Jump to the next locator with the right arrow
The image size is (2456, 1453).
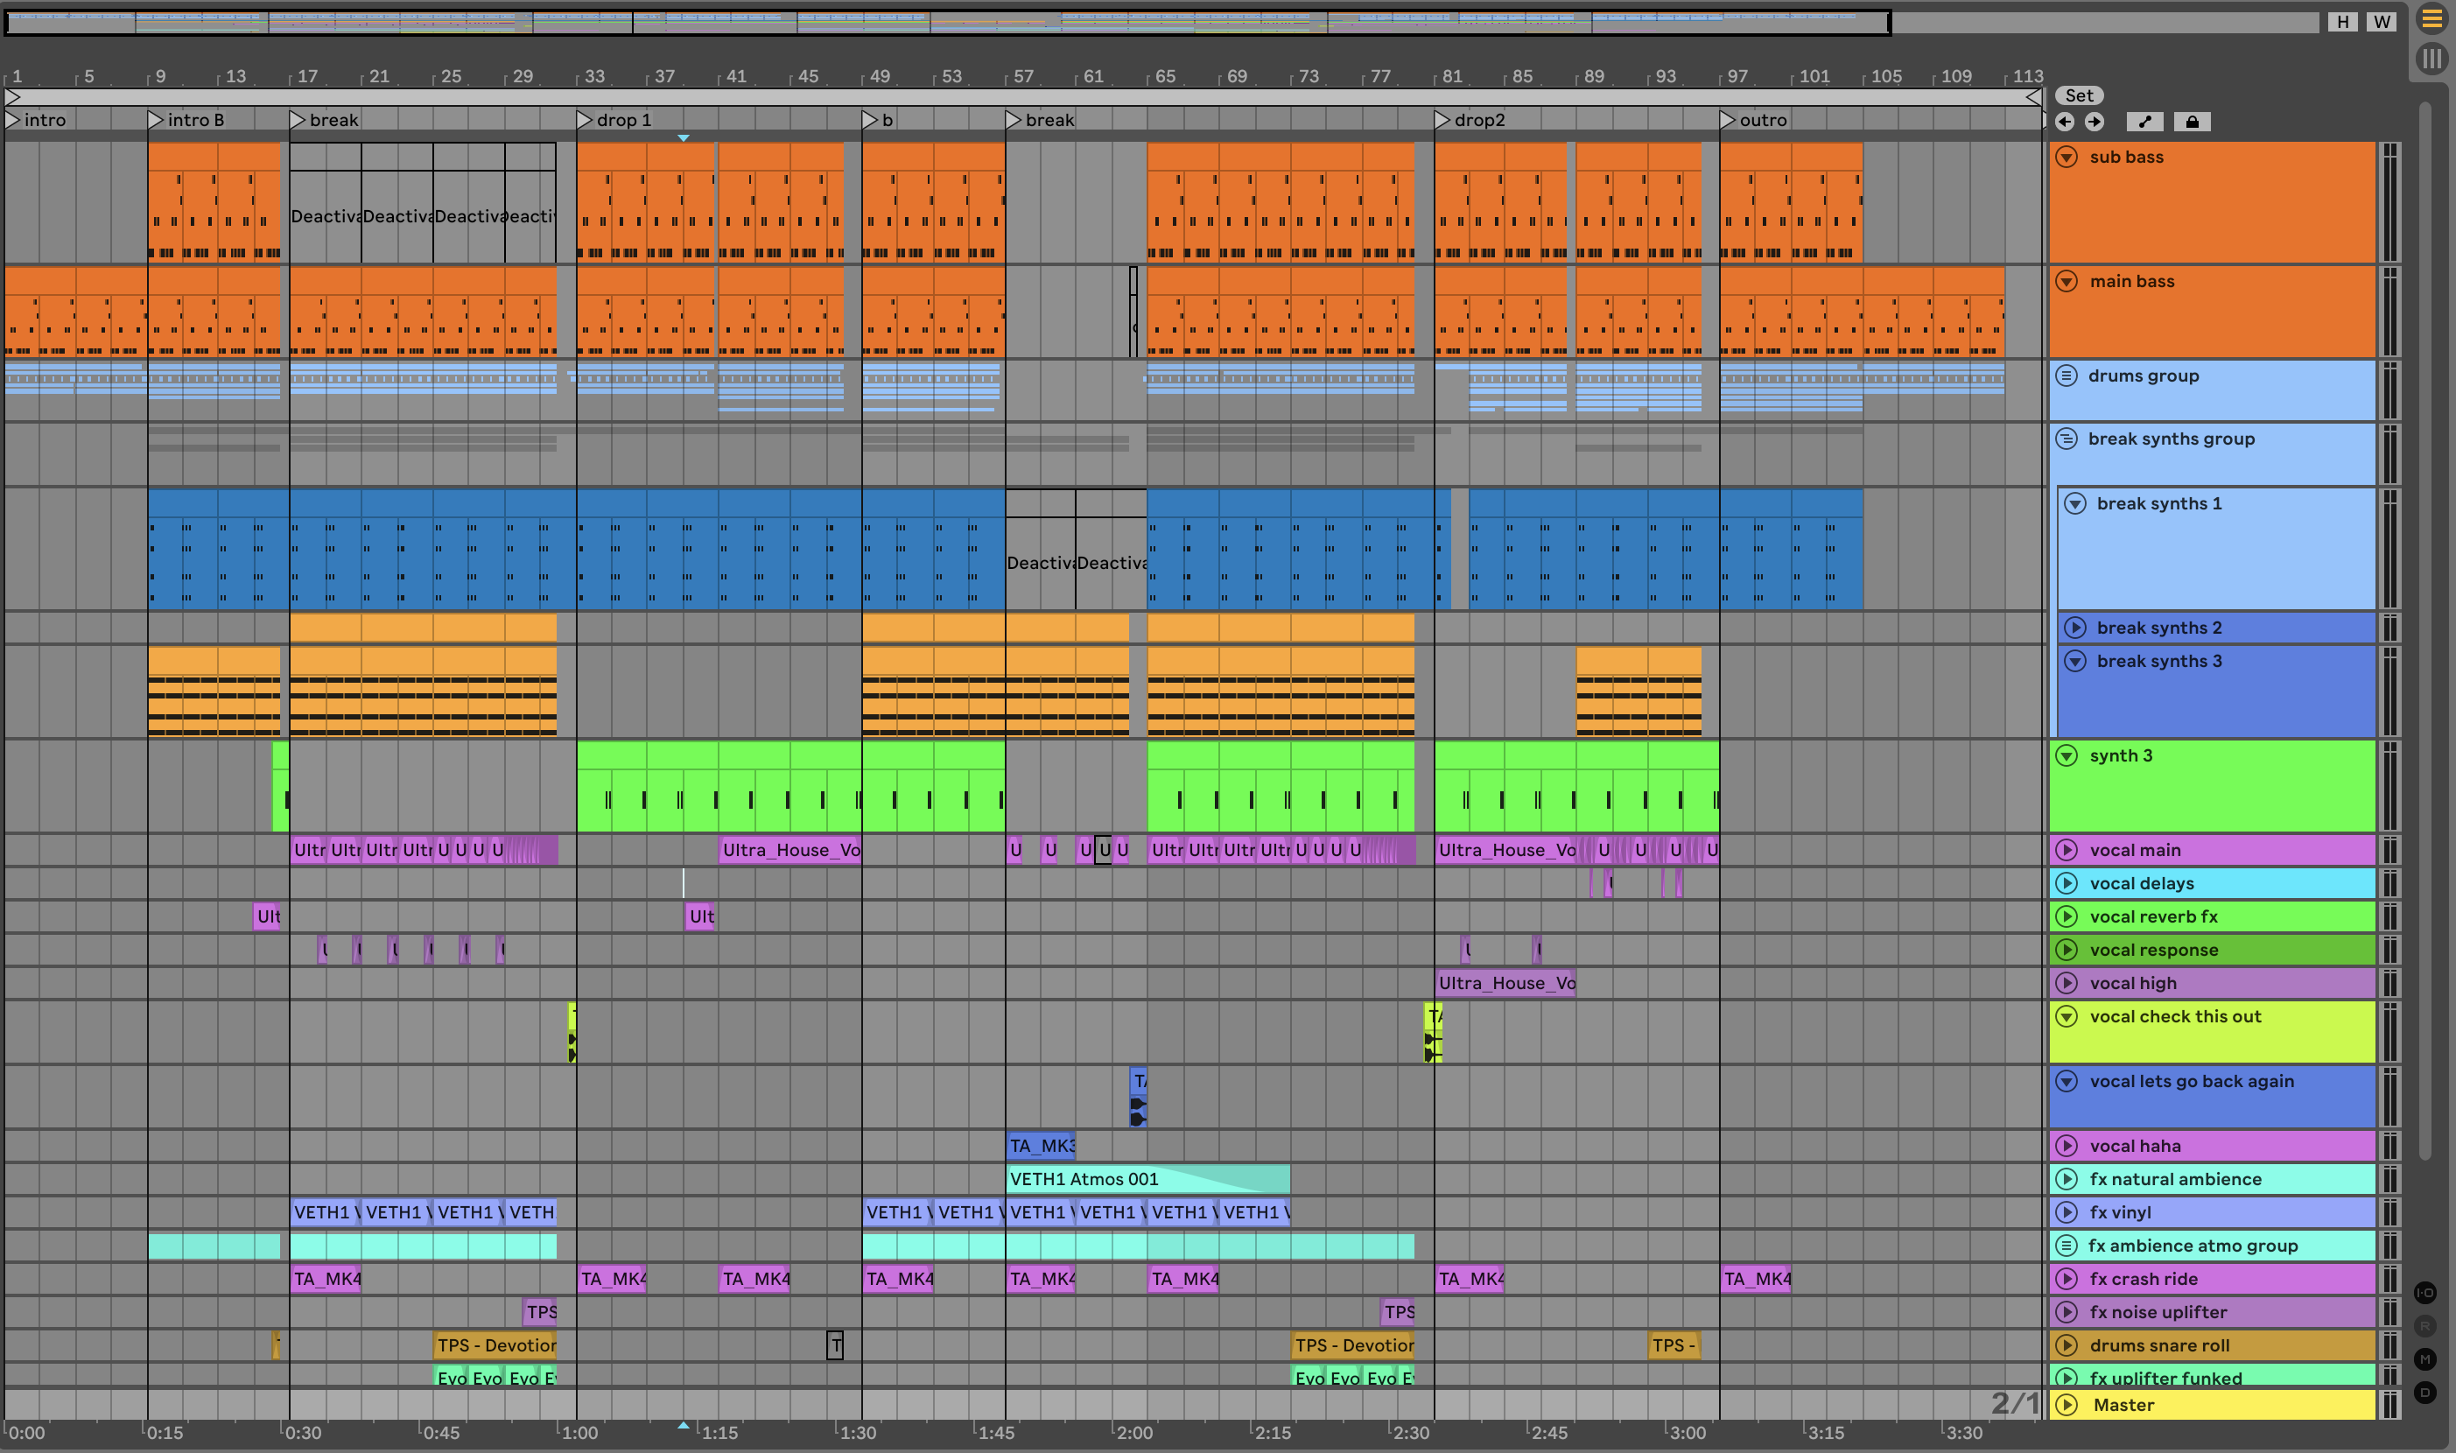tap(2094, 122)
